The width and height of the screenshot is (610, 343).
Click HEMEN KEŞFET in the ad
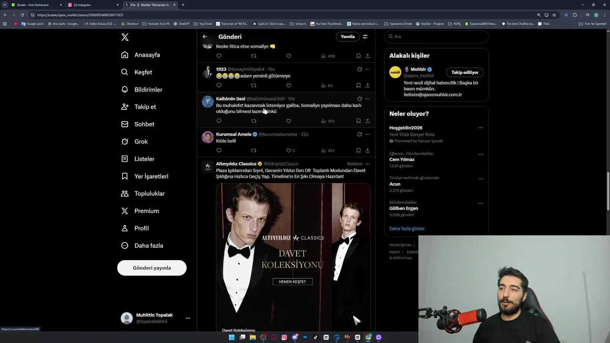pyautogui.click(x=293, y=282)
